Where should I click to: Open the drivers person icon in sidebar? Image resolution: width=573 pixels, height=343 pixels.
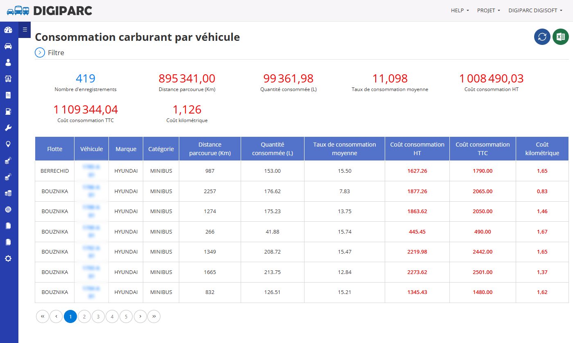tap(8, 62)
